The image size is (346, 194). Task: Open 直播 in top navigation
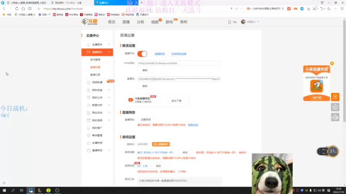[126, 22]
